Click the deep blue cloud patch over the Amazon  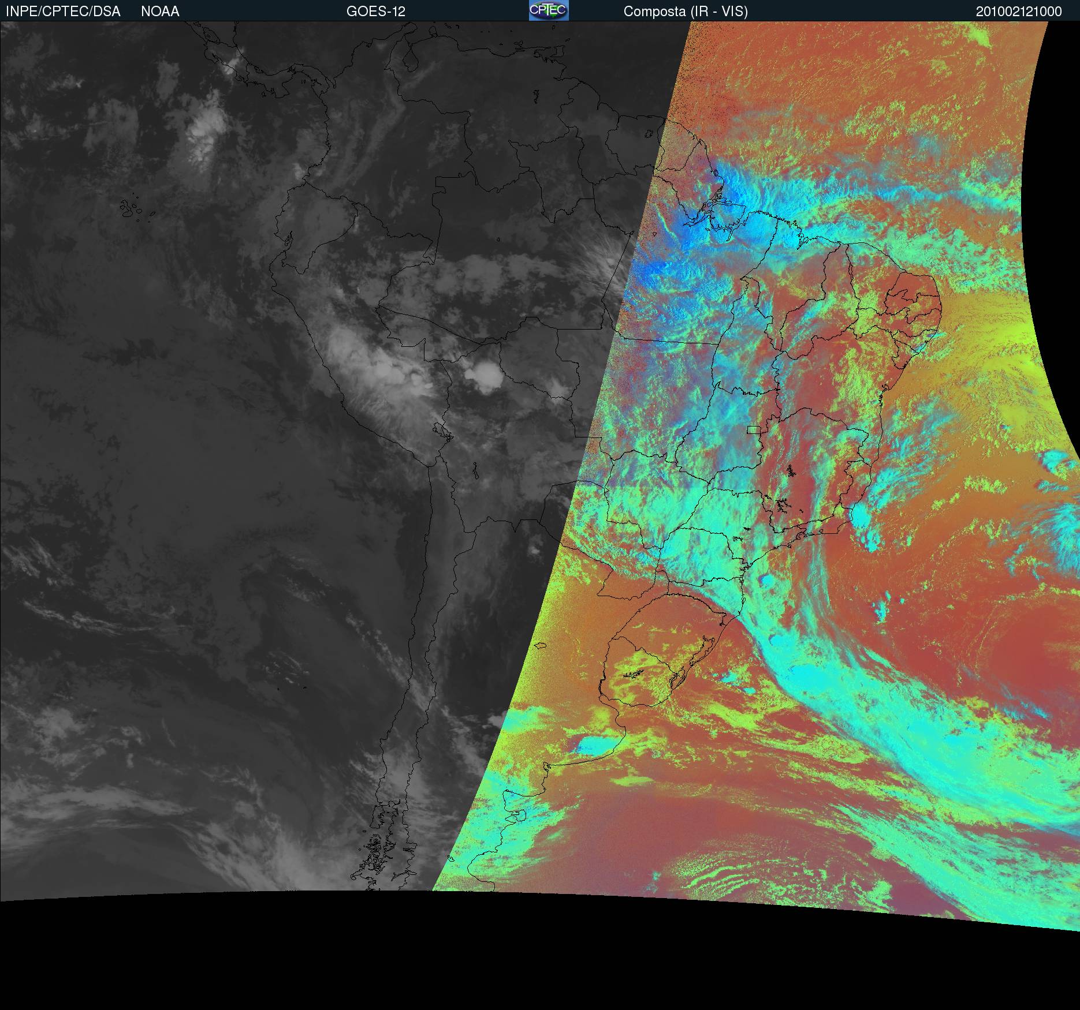click(653, 268)
